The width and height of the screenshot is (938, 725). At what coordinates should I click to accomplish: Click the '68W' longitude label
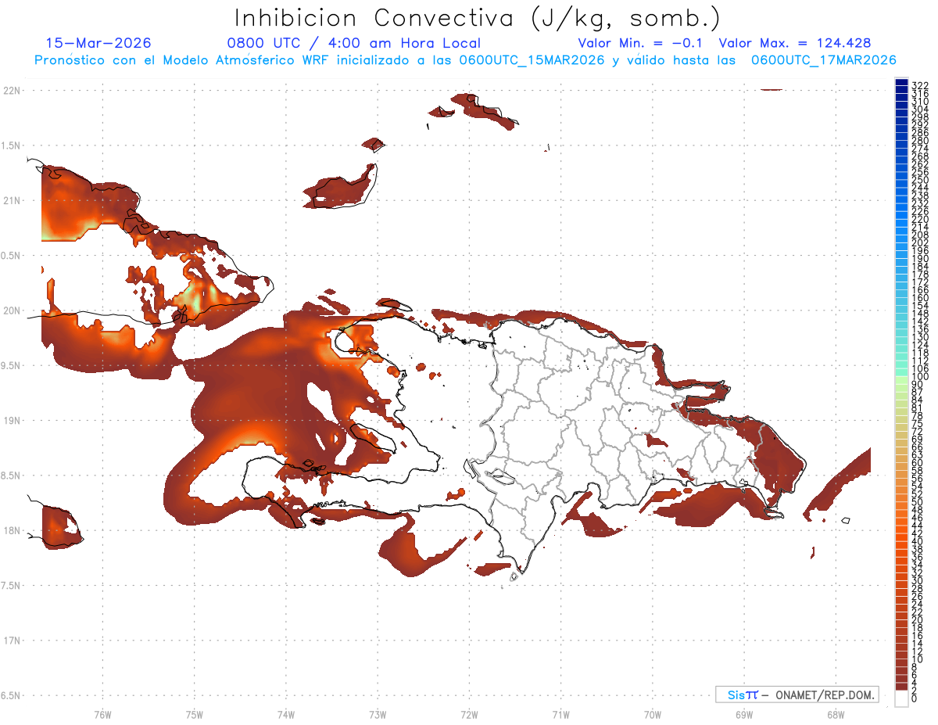[x=836, y=713]
